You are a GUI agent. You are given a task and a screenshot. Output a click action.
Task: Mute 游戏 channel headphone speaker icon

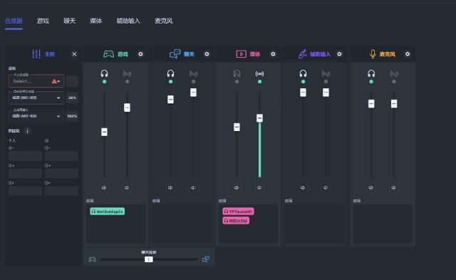104,188
